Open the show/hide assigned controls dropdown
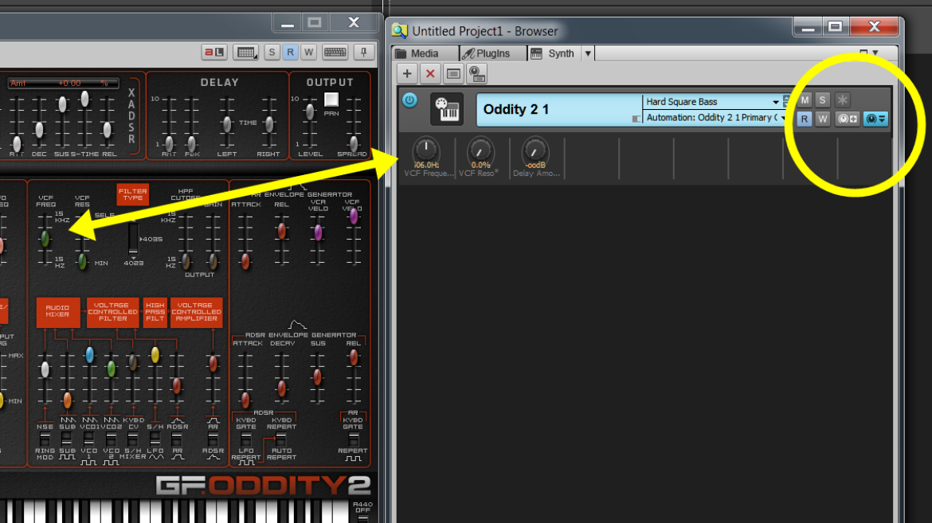The width and height of the screenshot is (932, 523). point(875,119)
